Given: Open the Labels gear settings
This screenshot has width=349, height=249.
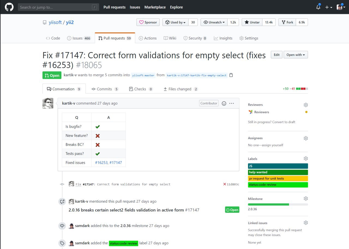Looking at the screenshot, I should [306, 159].
